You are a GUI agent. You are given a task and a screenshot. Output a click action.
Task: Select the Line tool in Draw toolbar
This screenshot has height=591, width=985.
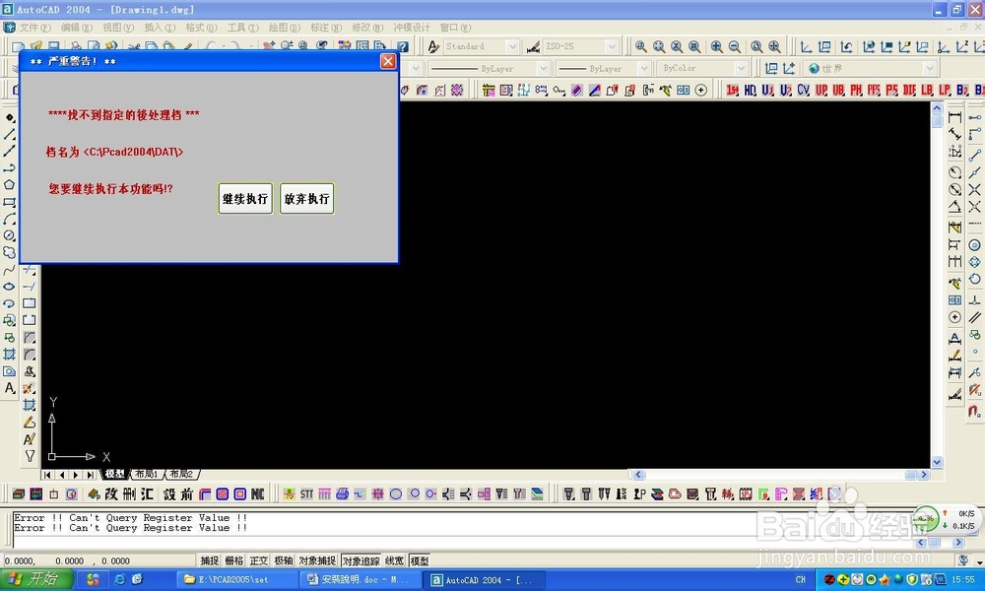pos(10,134)
